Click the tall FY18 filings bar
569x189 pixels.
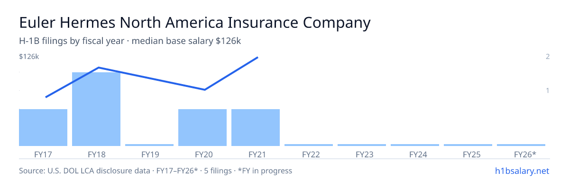[x=96, y=109]
